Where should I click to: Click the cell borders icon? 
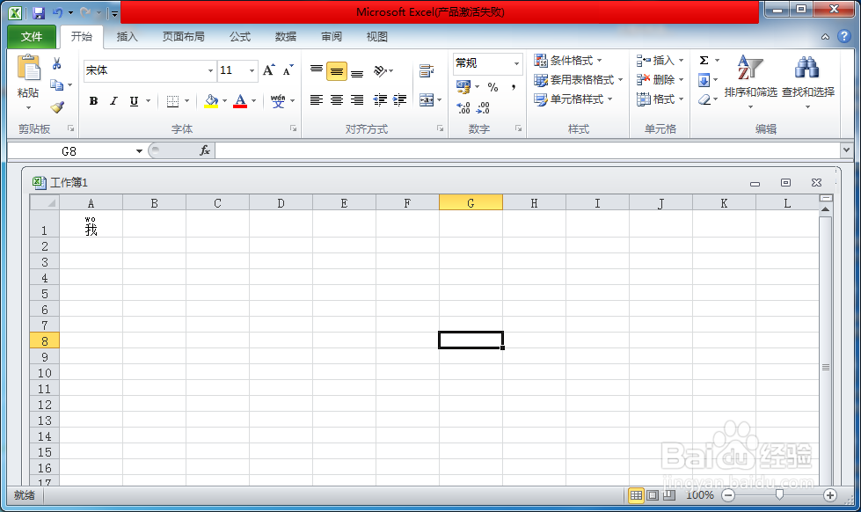[173, 101]
